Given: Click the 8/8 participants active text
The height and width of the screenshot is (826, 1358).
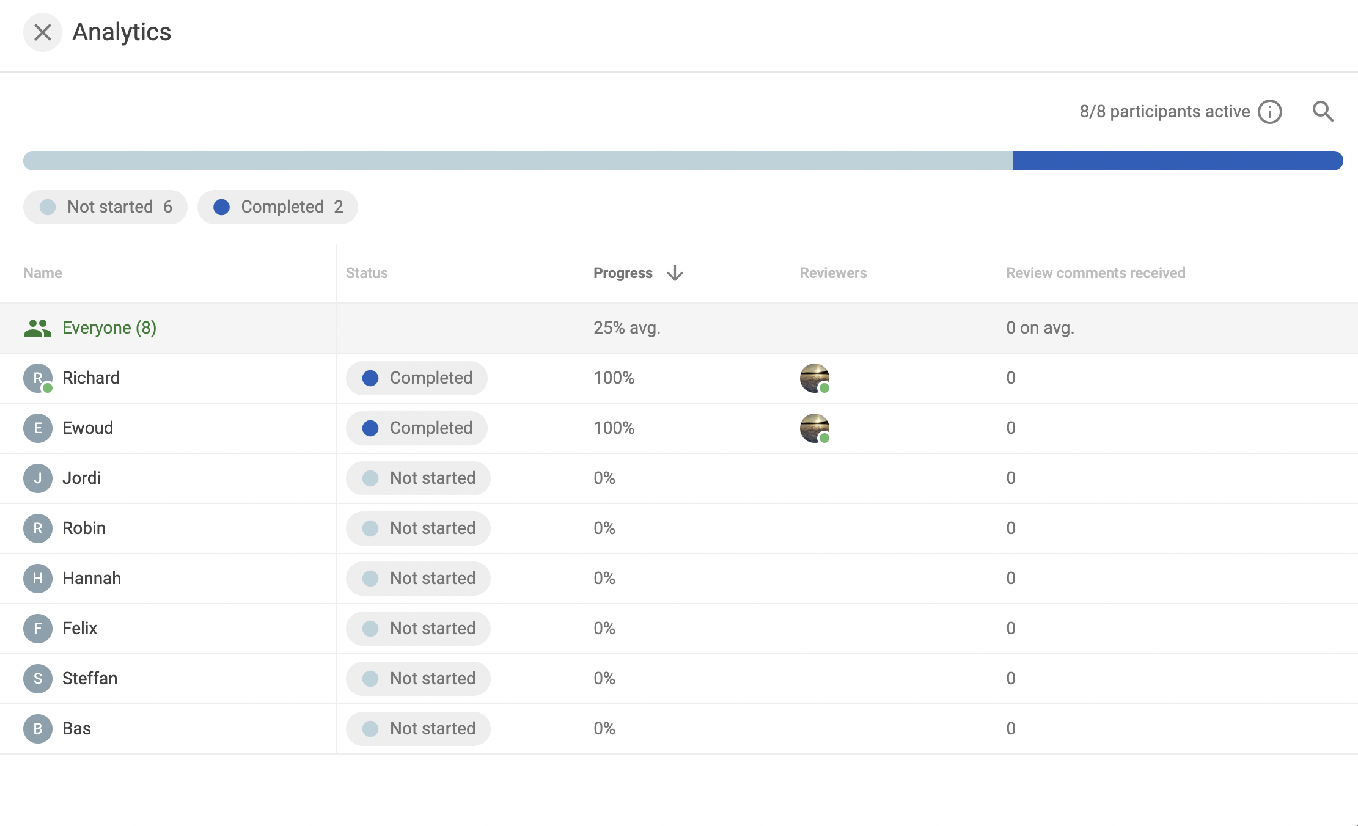Looking at the screenshot, I should (x=1165, y=112).
